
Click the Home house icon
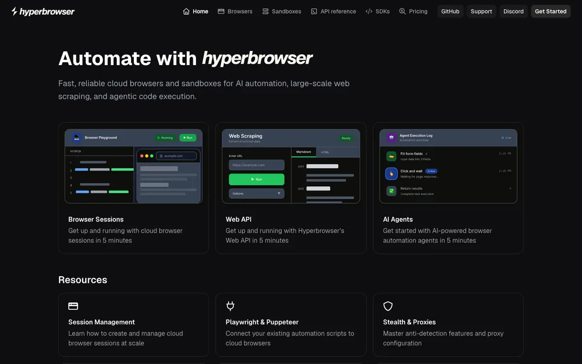pos(186,11)
